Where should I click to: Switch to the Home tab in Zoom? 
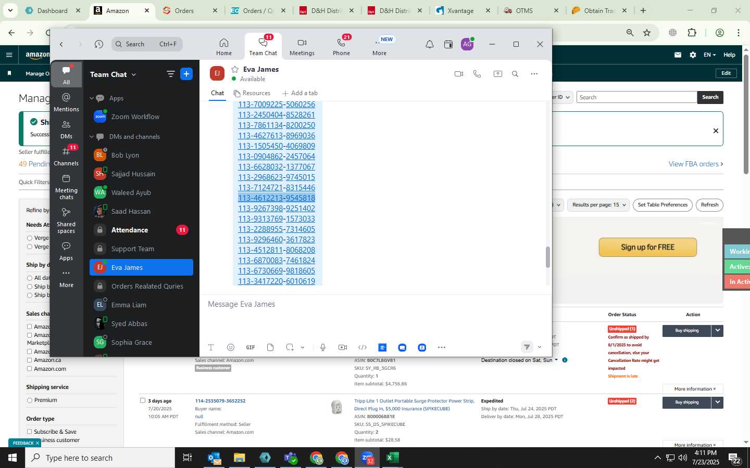pos(224,47)
